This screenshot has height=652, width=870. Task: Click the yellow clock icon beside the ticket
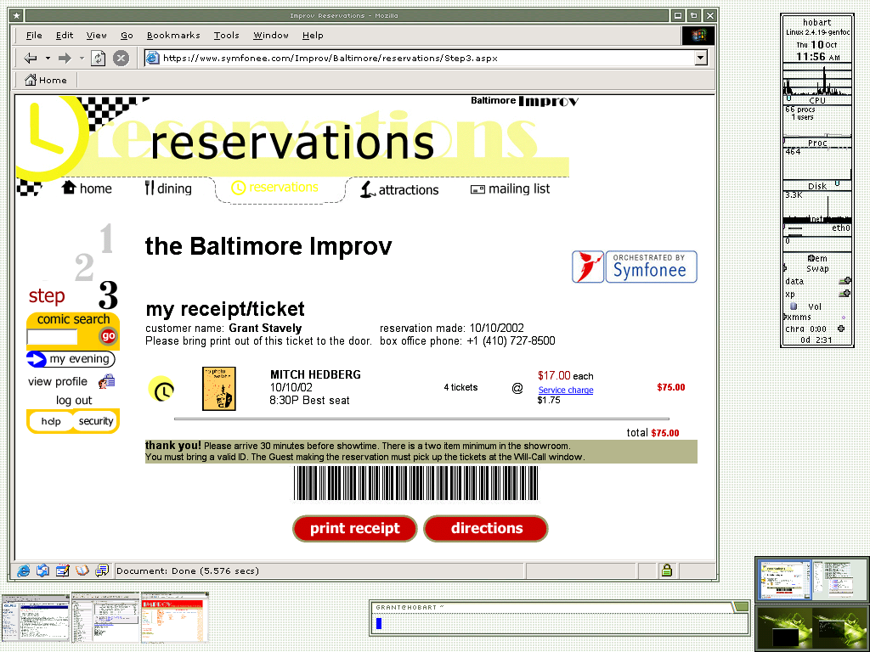coord(161,389)
